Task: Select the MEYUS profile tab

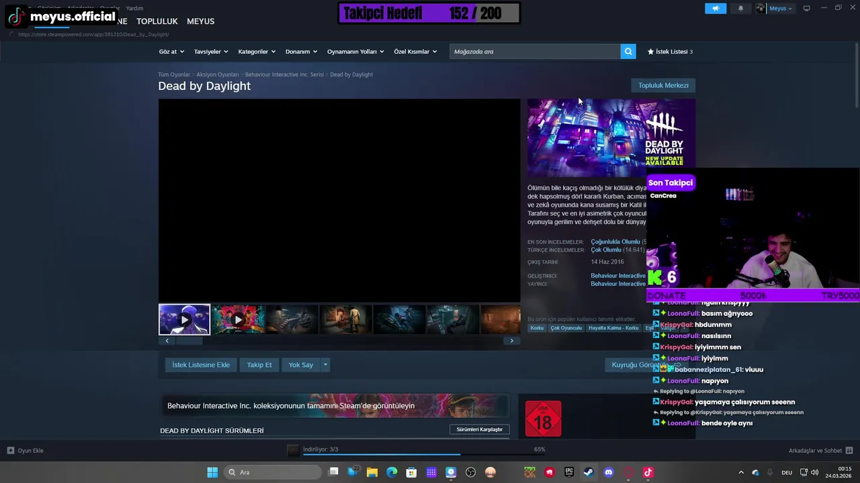Action: click(200, 21)
